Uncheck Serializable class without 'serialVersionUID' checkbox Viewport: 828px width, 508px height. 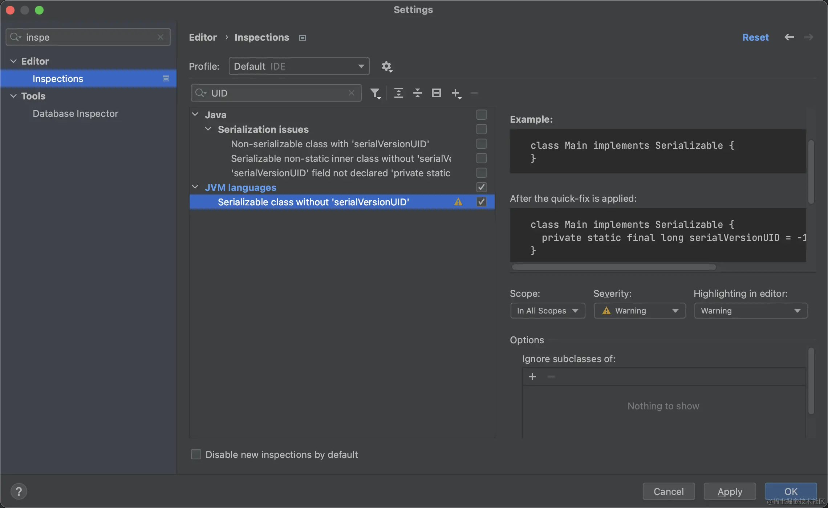[481, 202]
